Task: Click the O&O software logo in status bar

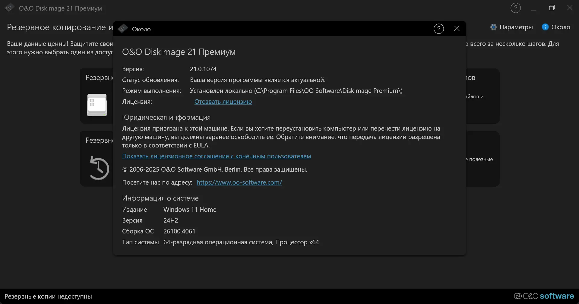Action: click(544, 296)
